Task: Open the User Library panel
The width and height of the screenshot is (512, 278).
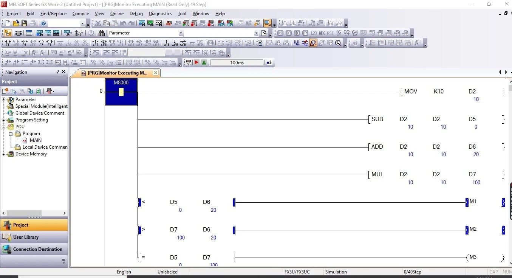Action: pos(34,237)
